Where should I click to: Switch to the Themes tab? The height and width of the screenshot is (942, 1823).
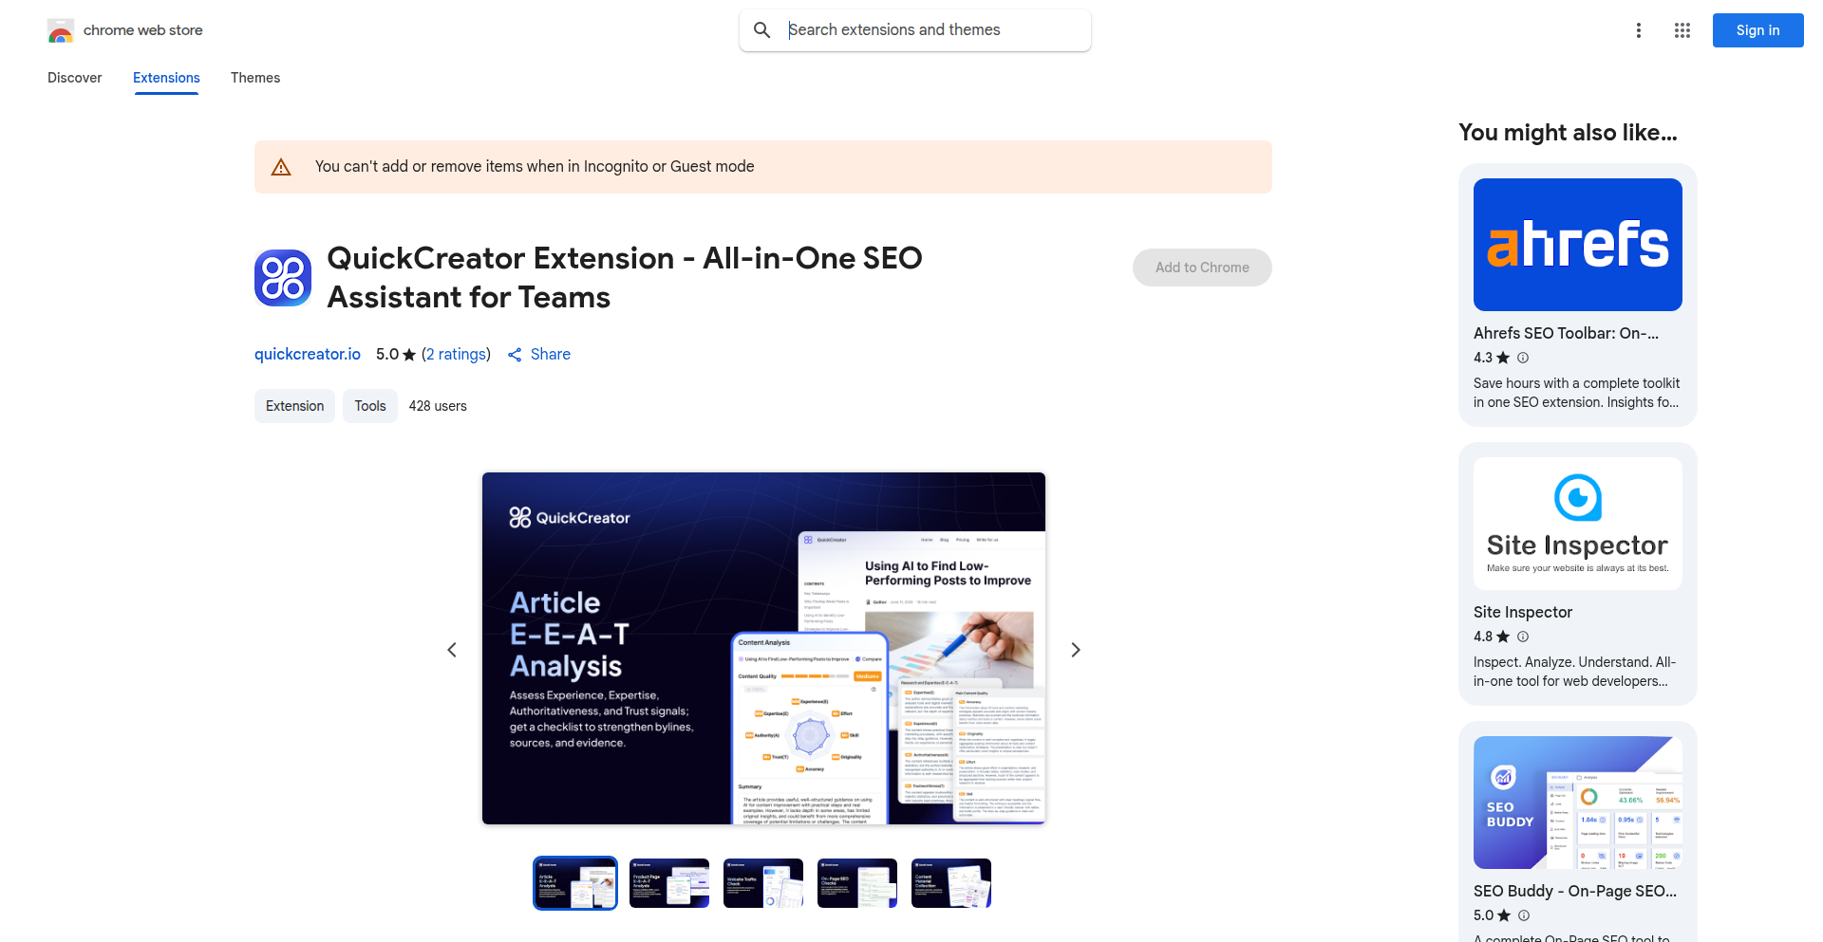point(255,78)
